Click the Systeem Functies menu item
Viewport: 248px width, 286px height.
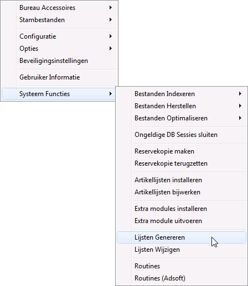[x=59, y=94]
